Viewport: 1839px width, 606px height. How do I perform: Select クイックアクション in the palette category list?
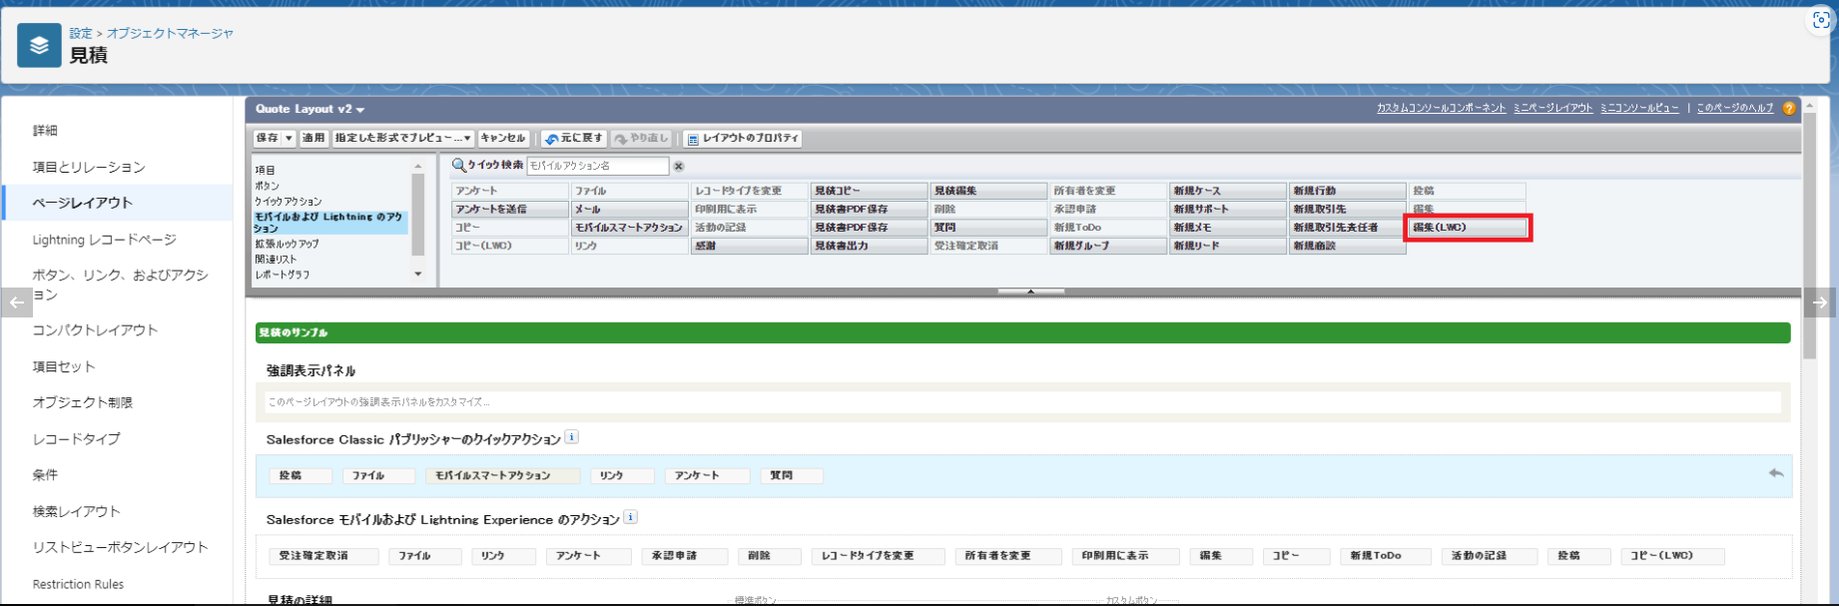289,202
